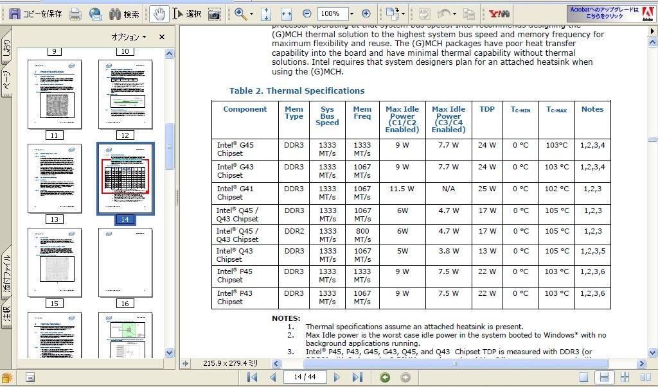Click the e-mail globe icon
The image size is (658, 387).
point(96,14)
